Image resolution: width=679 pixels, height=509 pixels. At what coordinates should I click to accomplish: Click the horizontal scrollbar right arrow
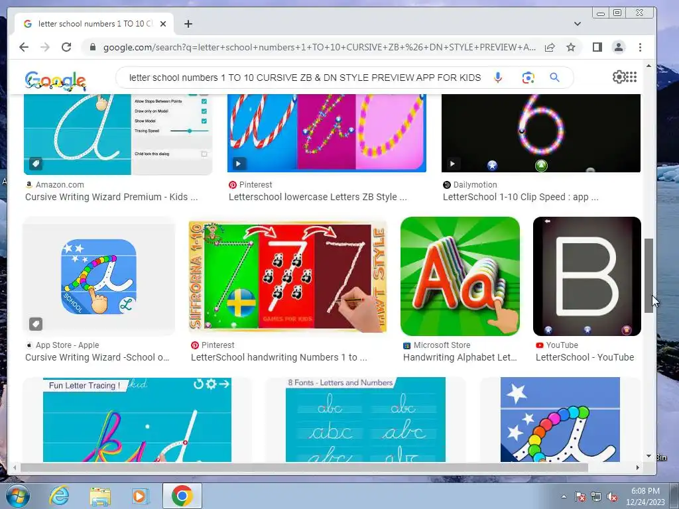(x=637, y=467)
